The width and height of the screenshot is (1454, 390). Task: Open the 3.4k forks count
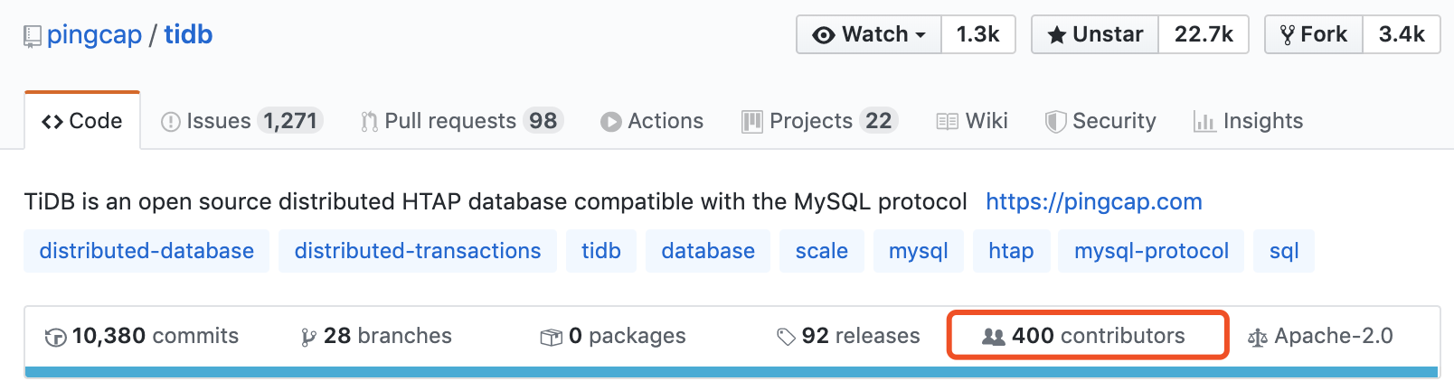pyautogui.click(x=1401, y=34)
